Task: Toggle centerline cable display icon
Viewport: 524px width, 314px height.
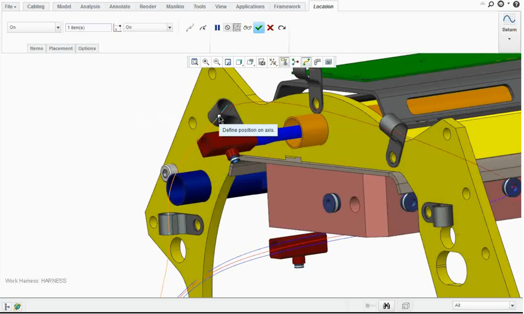Action: (x=306, y=62)
